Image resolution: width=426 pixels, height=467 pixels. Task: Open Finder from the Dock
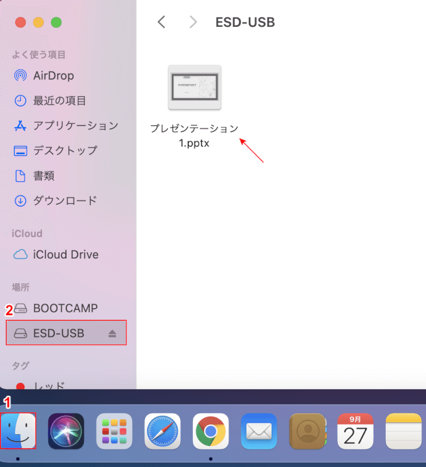18,431
